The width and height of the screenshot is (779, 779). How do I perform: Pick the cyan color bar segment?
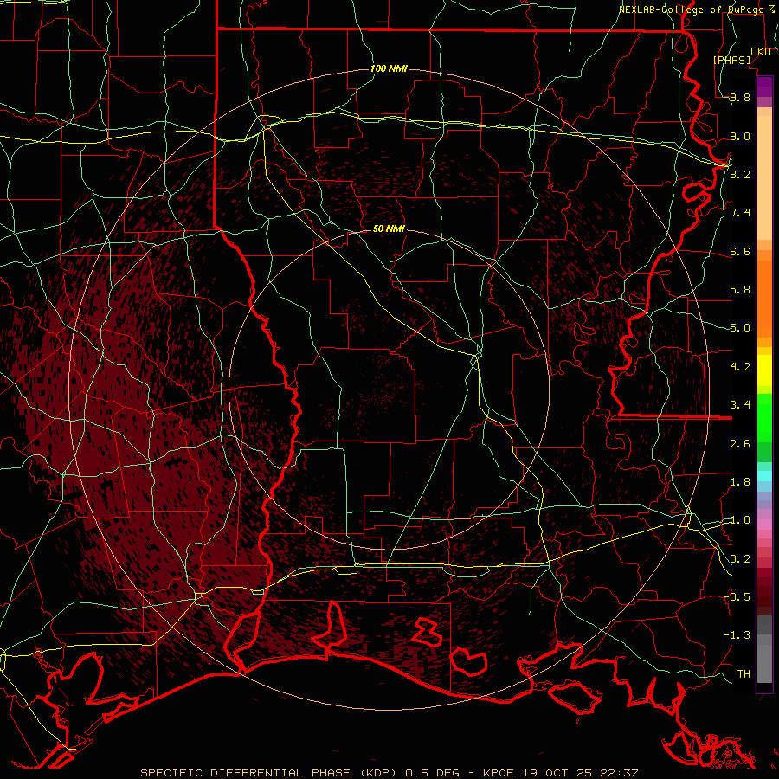click(764, 476)
